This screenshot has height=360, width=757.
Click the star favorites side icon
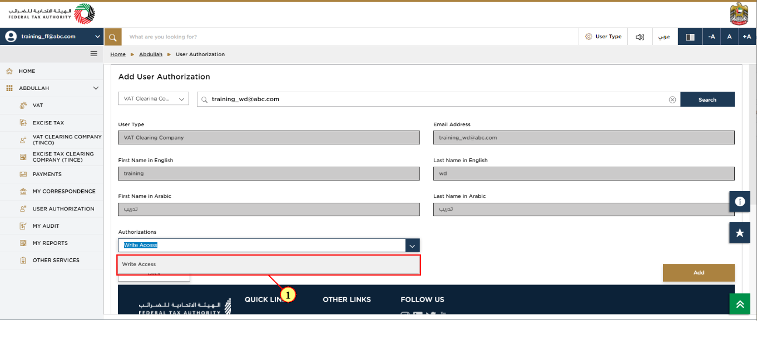(740, 233)
